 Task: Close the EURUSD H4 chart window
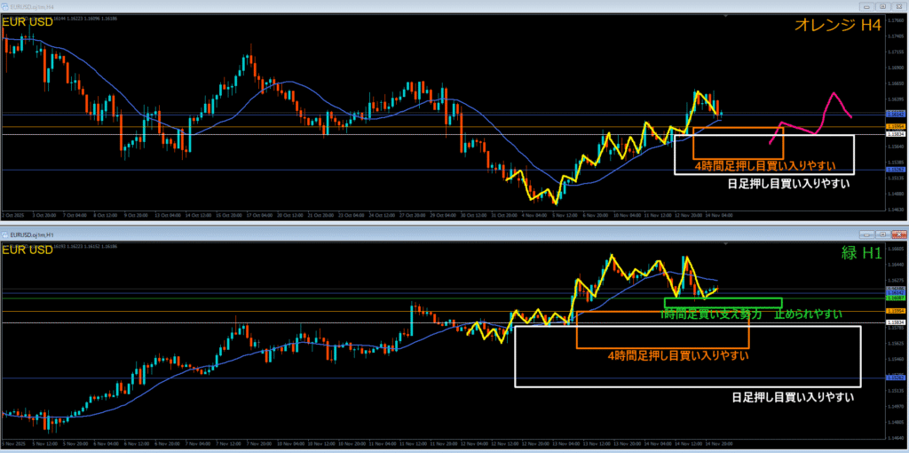tap(898, 7)
